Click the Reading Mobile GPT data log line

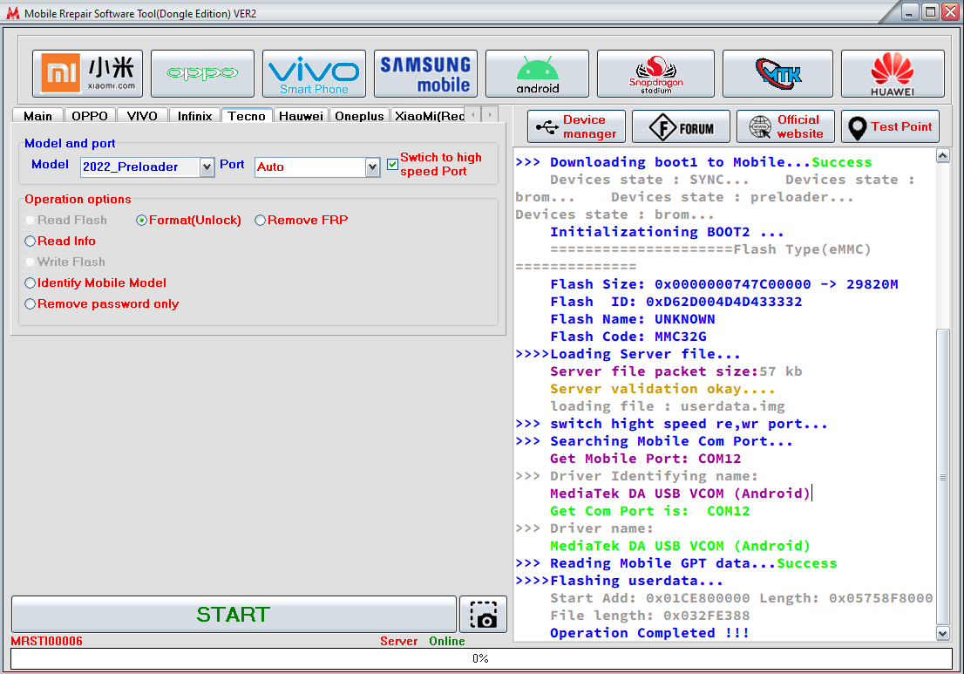click(x=676, y=563)
